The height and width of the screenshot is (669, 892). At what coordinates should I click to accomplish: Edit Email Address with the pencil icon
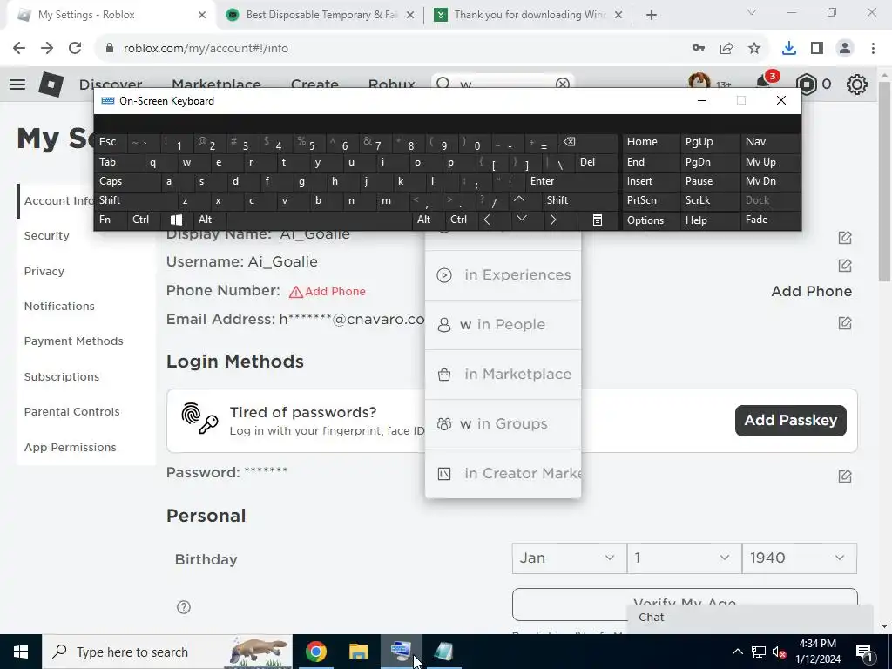pyautogui.click(x=845, y=323)
